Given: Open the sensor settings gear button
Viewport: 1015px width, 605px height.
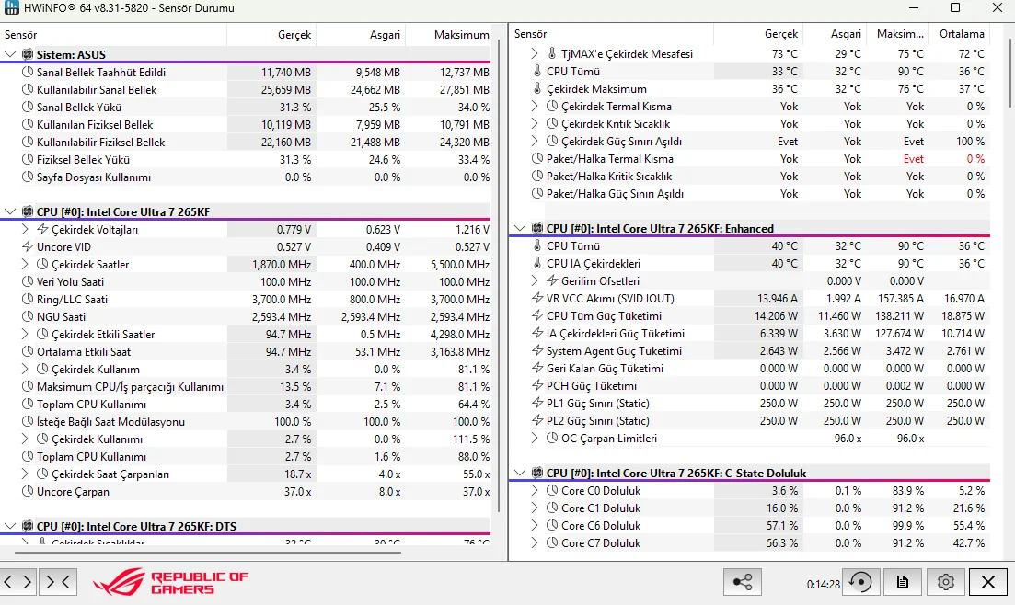Looking at the screenshot, I should click(945, 582).
